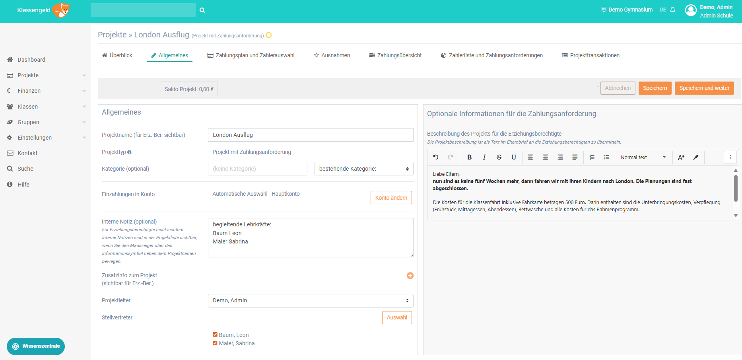This screenshot has width=742, height=360.
Task: Uncheck the Maier, Sabrina checkbox
Action: point(215,343)
